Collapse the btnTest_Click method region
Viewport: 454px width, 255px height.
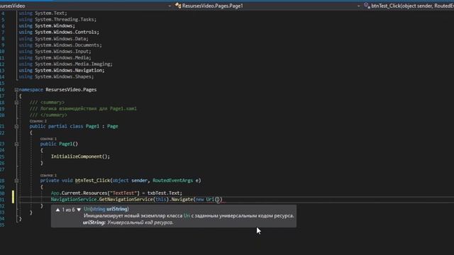16,181
